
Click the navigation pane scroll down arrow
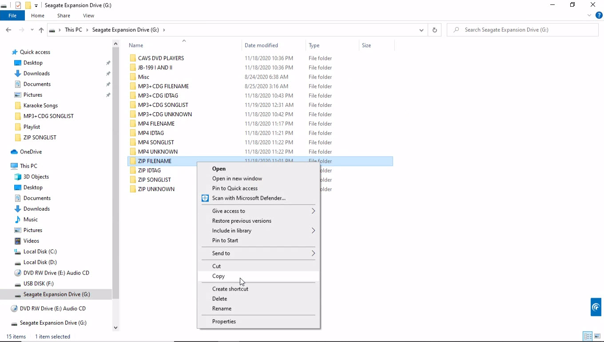115,328
